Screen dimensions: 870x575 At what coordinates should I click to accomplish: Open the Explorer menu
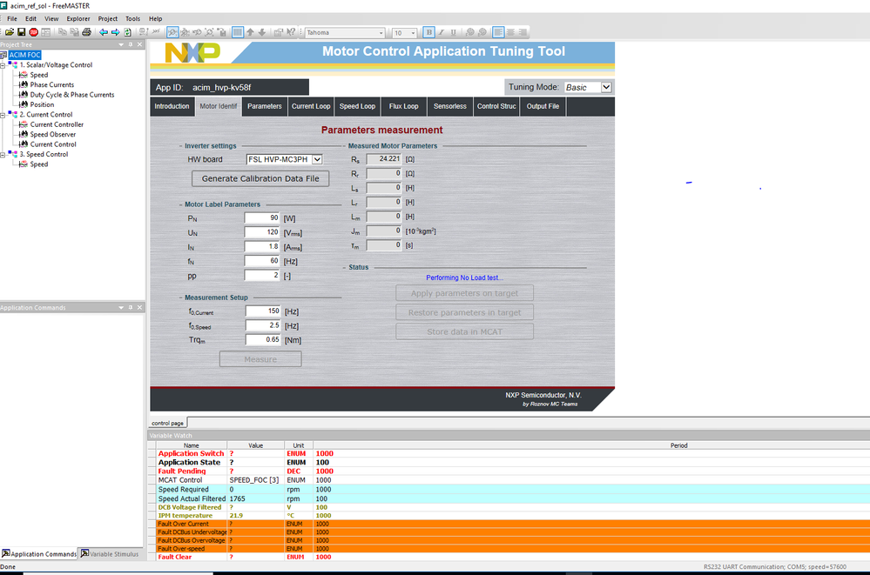(x=78, y=19)
